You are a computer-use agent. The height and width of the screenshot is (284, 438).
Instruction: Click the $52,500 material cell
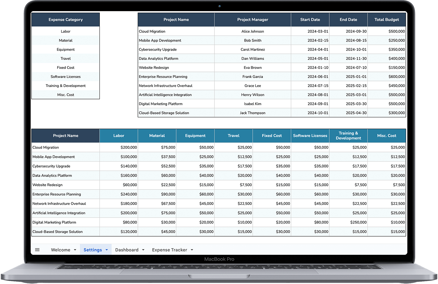pyautogui.click(x=157, y=166)
